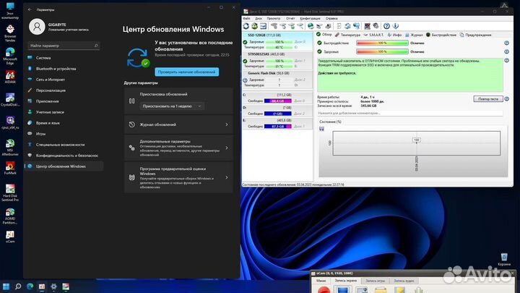Click the FurMark desktop icon

coord(10,168)
